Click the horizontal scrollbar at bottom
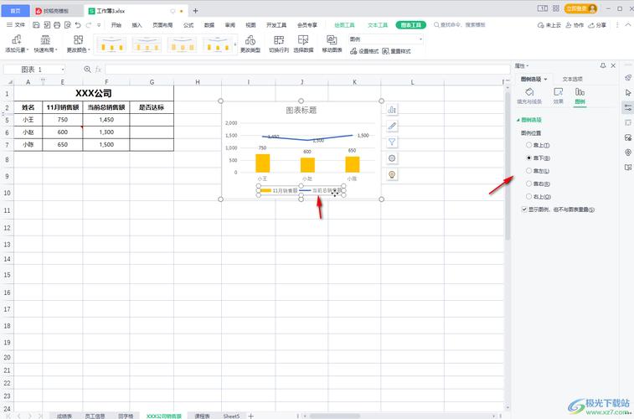The height and width of the screenshot is (419, 634). point(334,416)
